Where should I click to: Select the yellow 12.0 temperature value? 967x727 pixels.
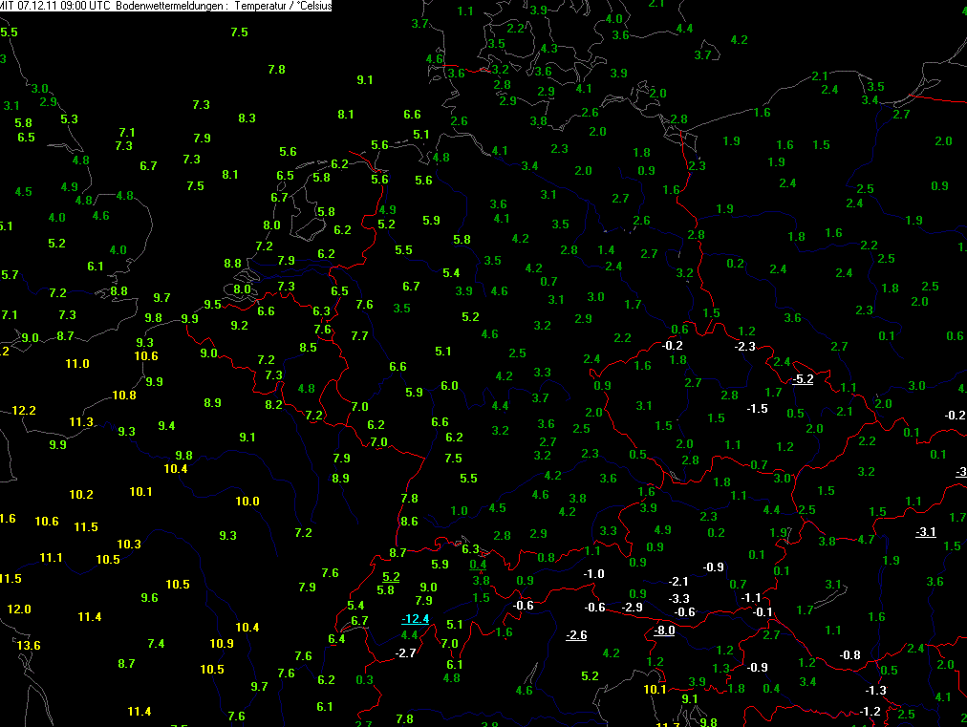point(19,609)
